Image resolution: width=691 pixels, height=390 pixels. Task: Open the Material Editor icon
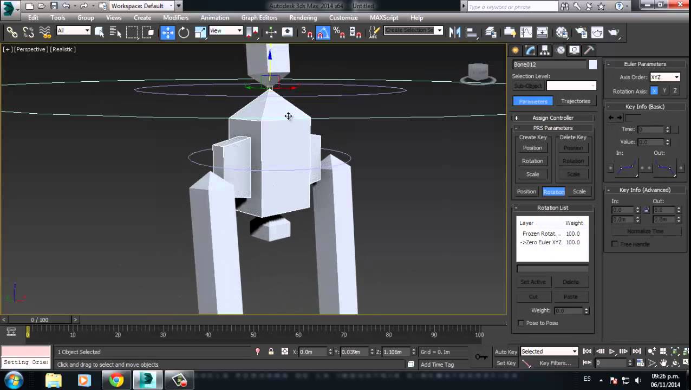click(562, 32)
